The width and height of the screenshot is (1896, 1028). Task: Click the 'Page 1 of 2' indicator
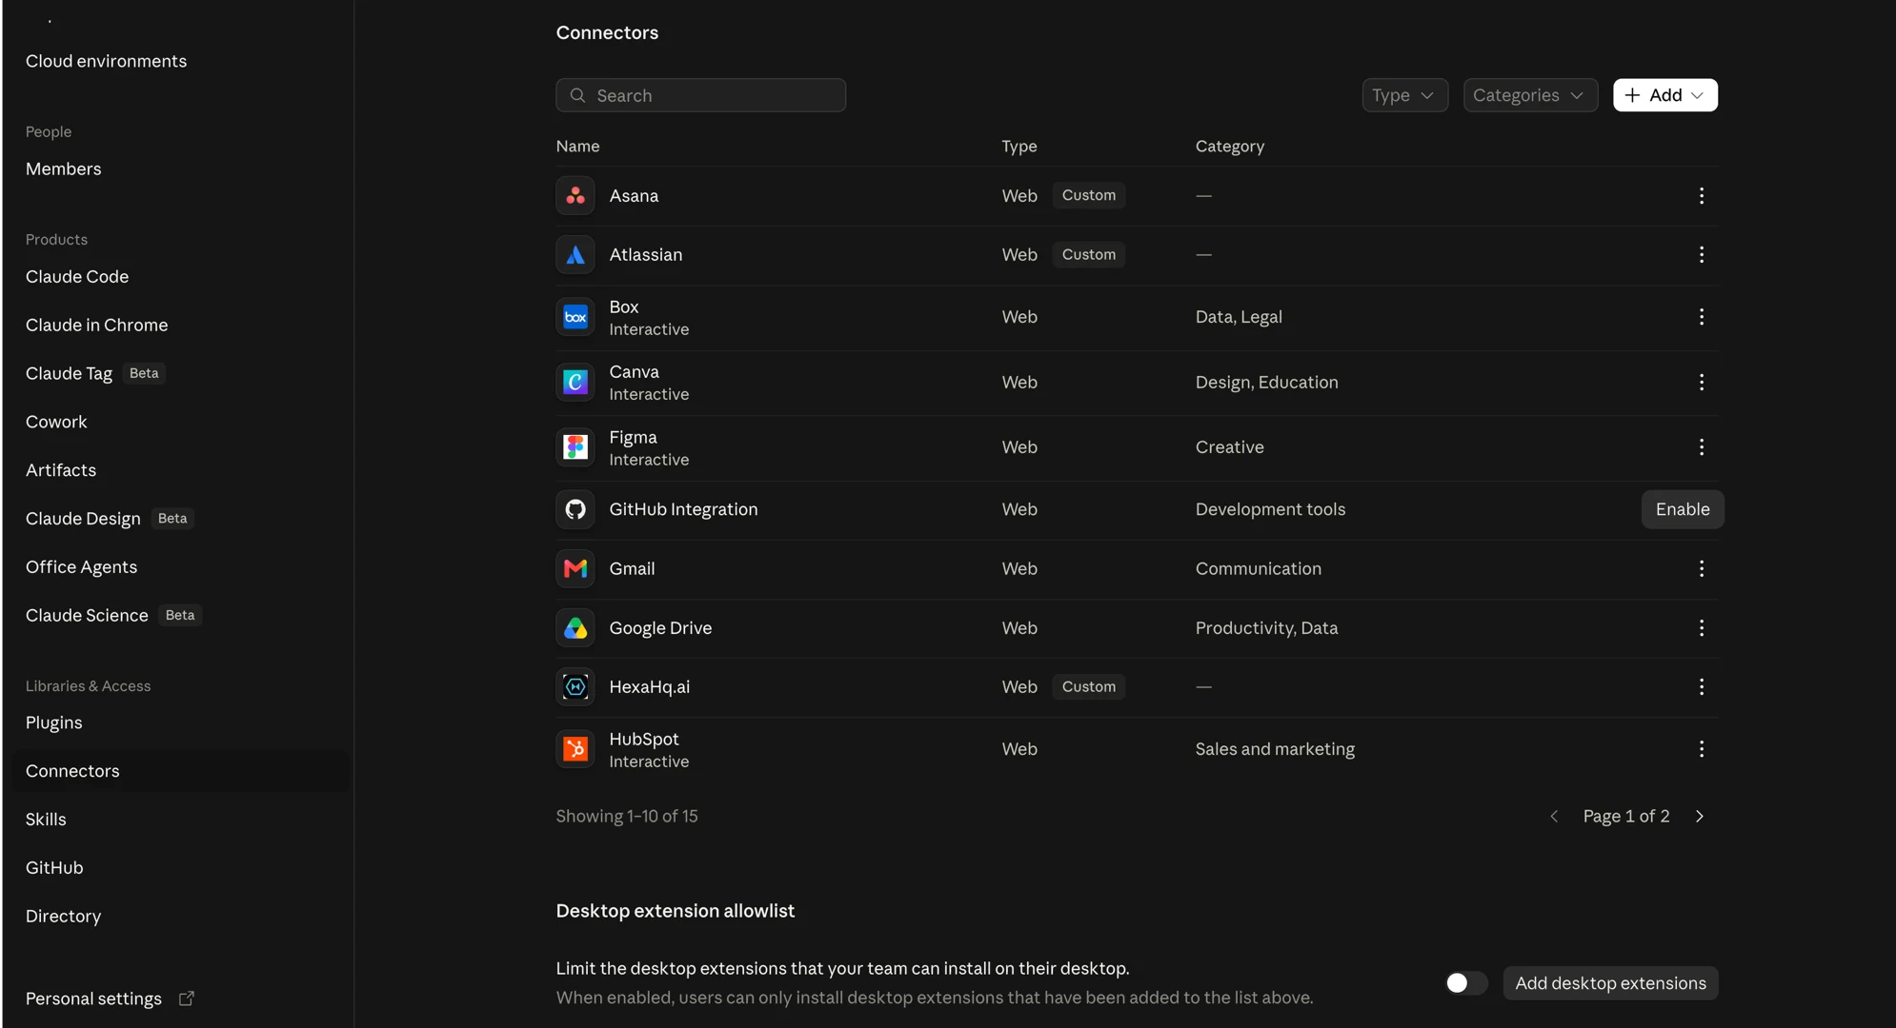[1625, 817]
